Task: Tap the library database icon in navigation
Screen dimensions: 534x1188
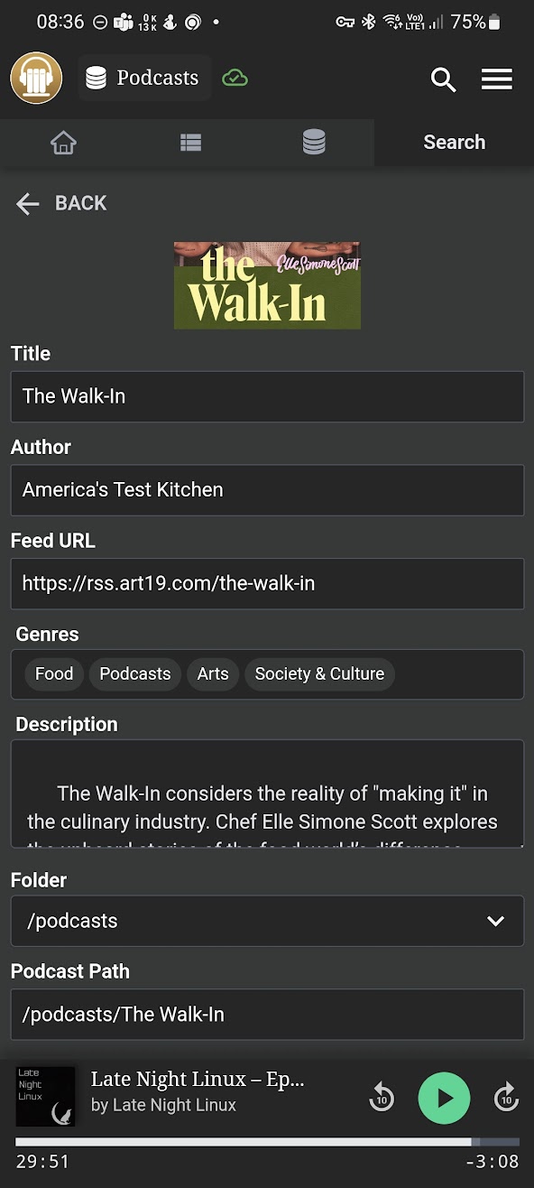Action: coord(313,142)
